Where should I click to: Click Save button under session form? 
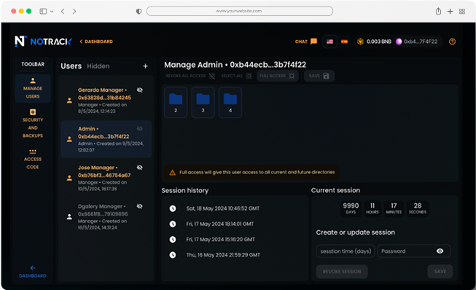440,272
